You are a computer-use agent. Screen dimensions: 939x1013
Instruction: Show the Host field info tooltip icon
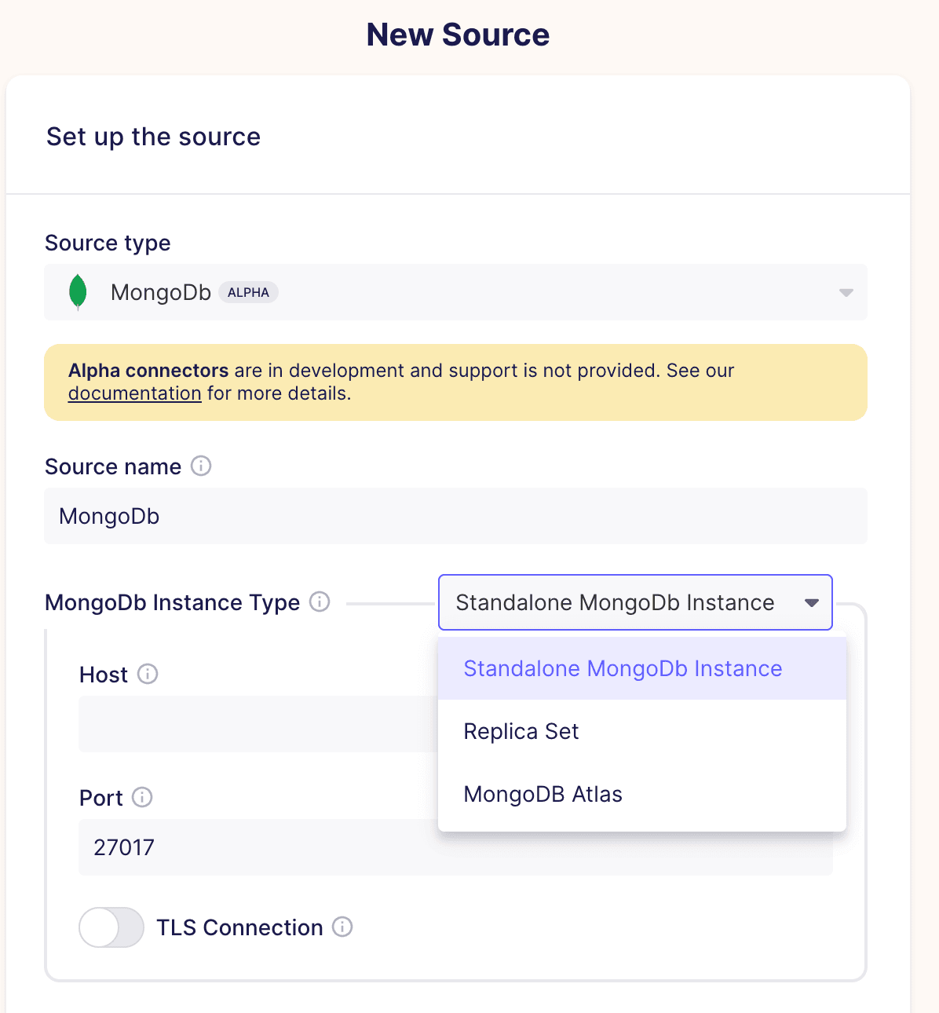[x=148, y=675]
